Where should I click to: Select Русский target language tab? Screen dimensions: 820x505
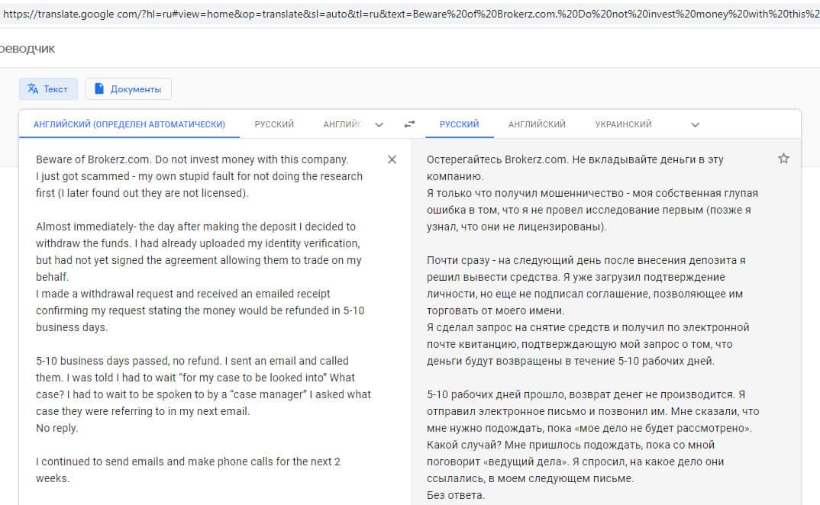click(x=459, y=124)
